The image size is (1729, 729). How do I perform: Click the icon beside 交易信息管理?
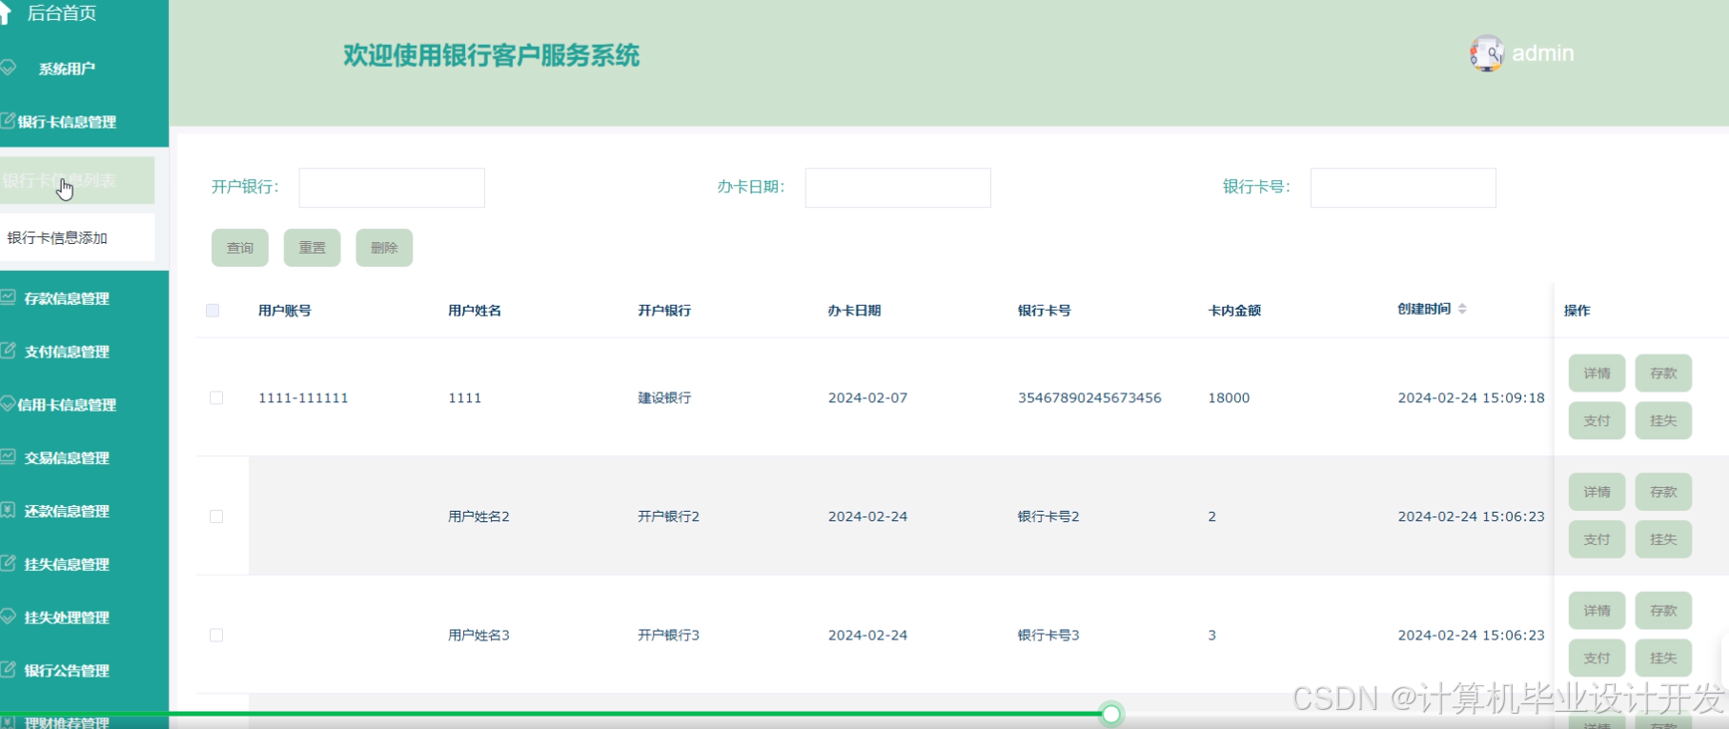click(x=8, y=457)
